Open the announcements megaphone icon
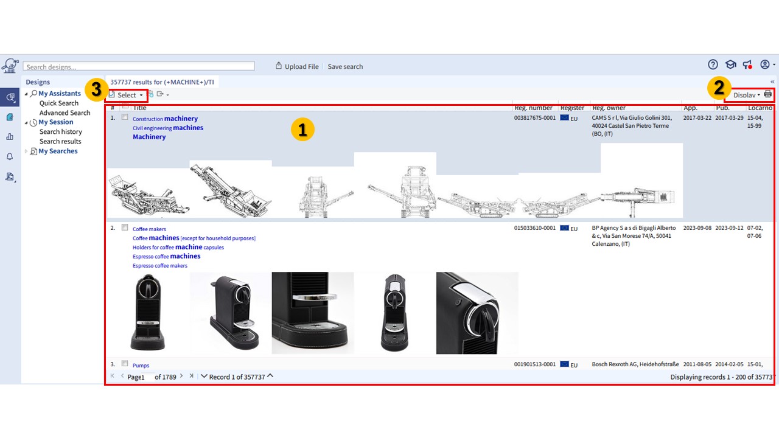The image size is (779, 438). coord(747,64)
